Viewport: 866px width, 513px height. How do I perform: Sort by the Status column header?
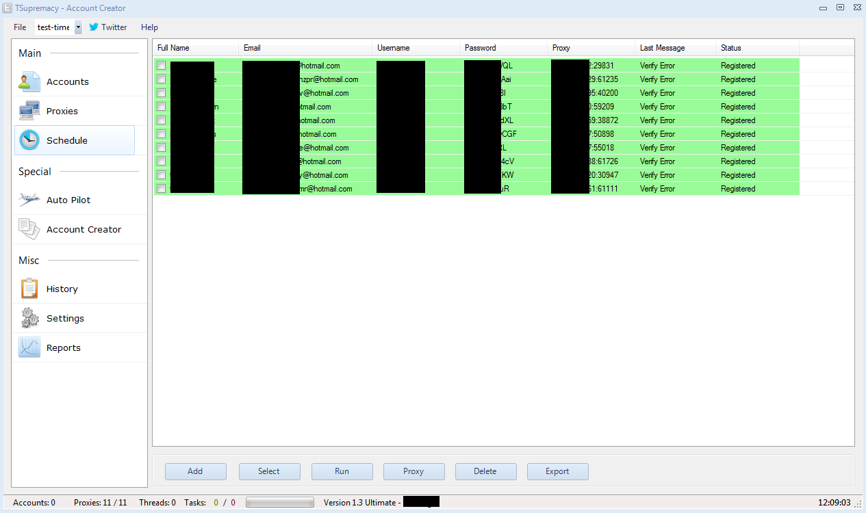(x=758, y=48)
